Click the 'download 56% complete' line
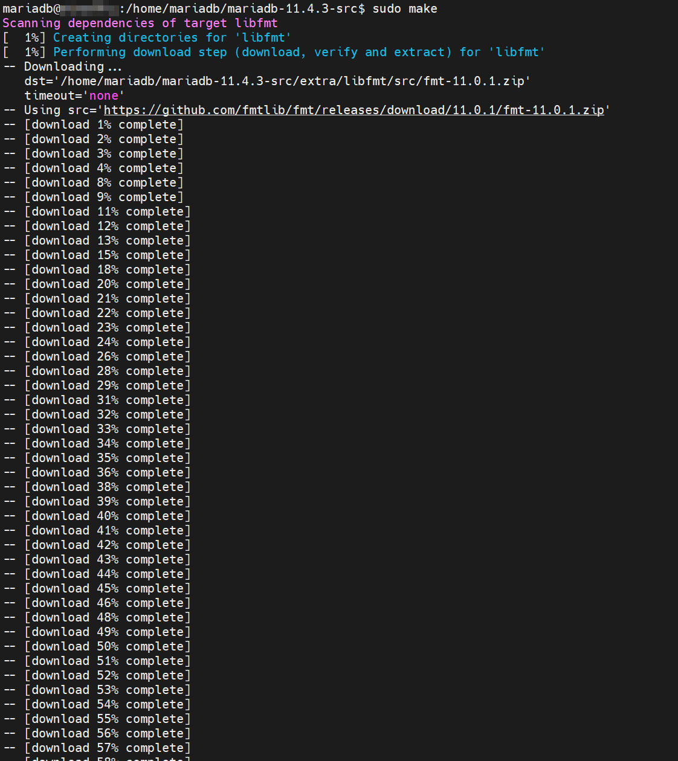 pyautogui.click(x=97, y=734)
